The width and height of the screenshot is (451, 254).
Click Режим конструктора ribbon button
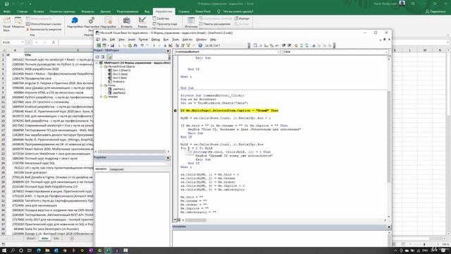pyautogui.click(x=142, y=23)
